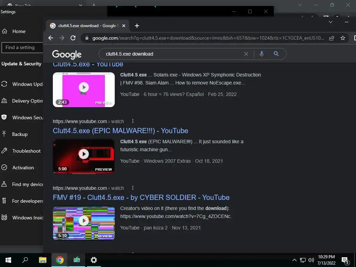Switch to Chrome from the taskbar

pos(59,260)
